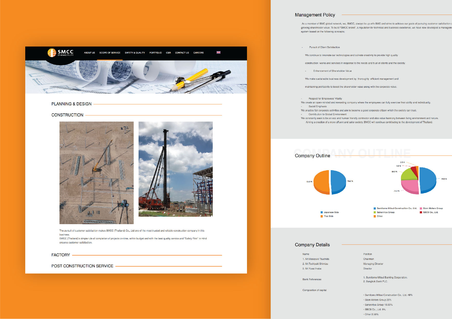452x319 pixels.
Task: Expand the Factory section
Action: click(61, 255)
